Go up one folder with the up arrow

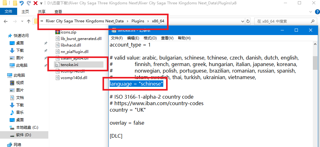[x=28, y=21]
